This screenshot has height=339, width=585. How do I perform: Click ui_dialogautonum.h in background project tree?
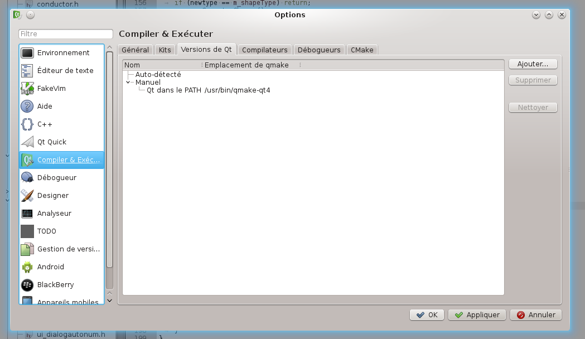point(71,334)
